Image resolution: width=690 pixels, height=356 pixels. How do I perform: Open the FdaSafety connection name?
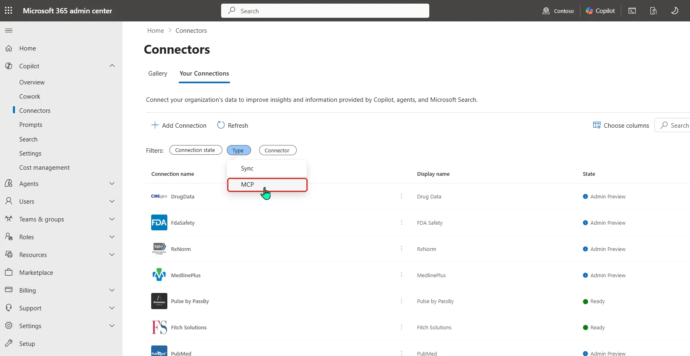pyautogui.click(x=183, y=223)
